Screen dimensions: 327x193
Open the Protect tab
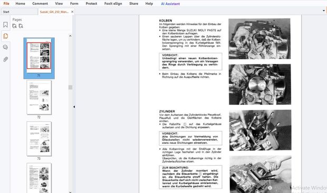[91, 4]
